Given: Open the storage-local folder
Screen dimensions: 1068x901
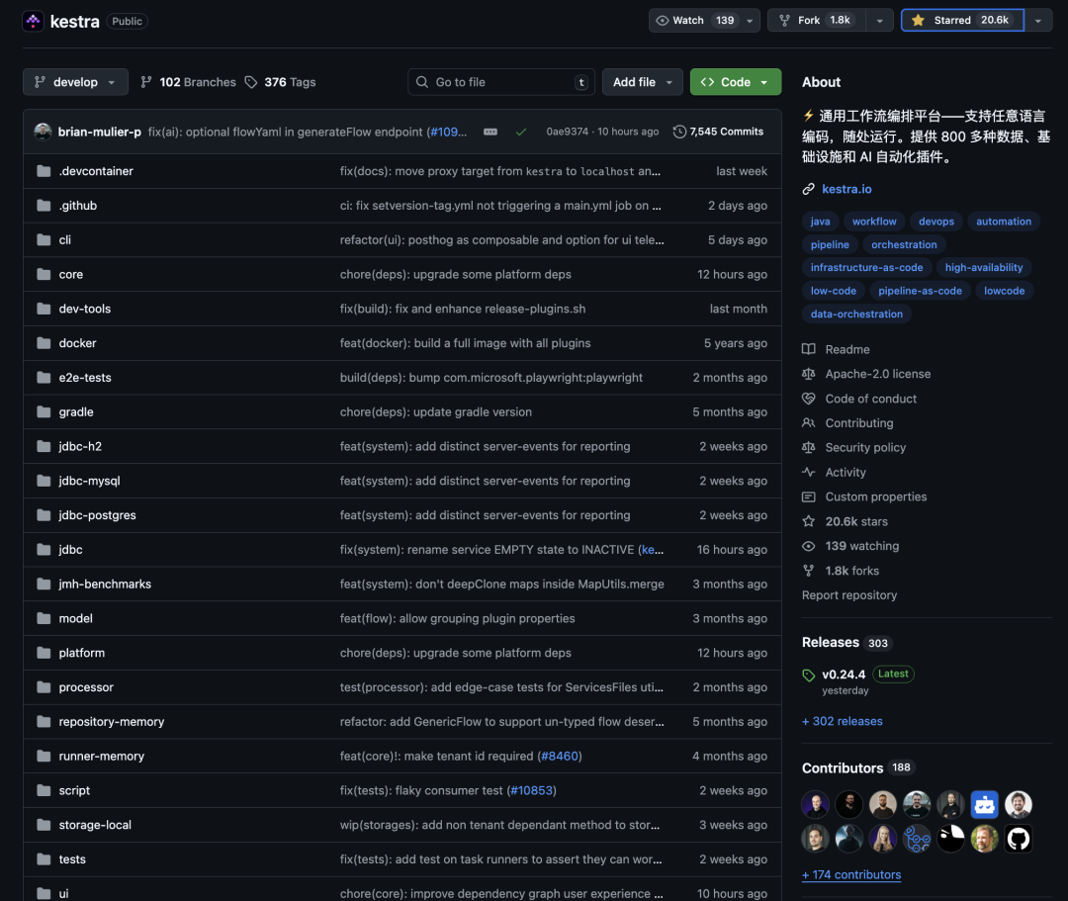Looking at the screenshot, I should (x=95, y=825).
